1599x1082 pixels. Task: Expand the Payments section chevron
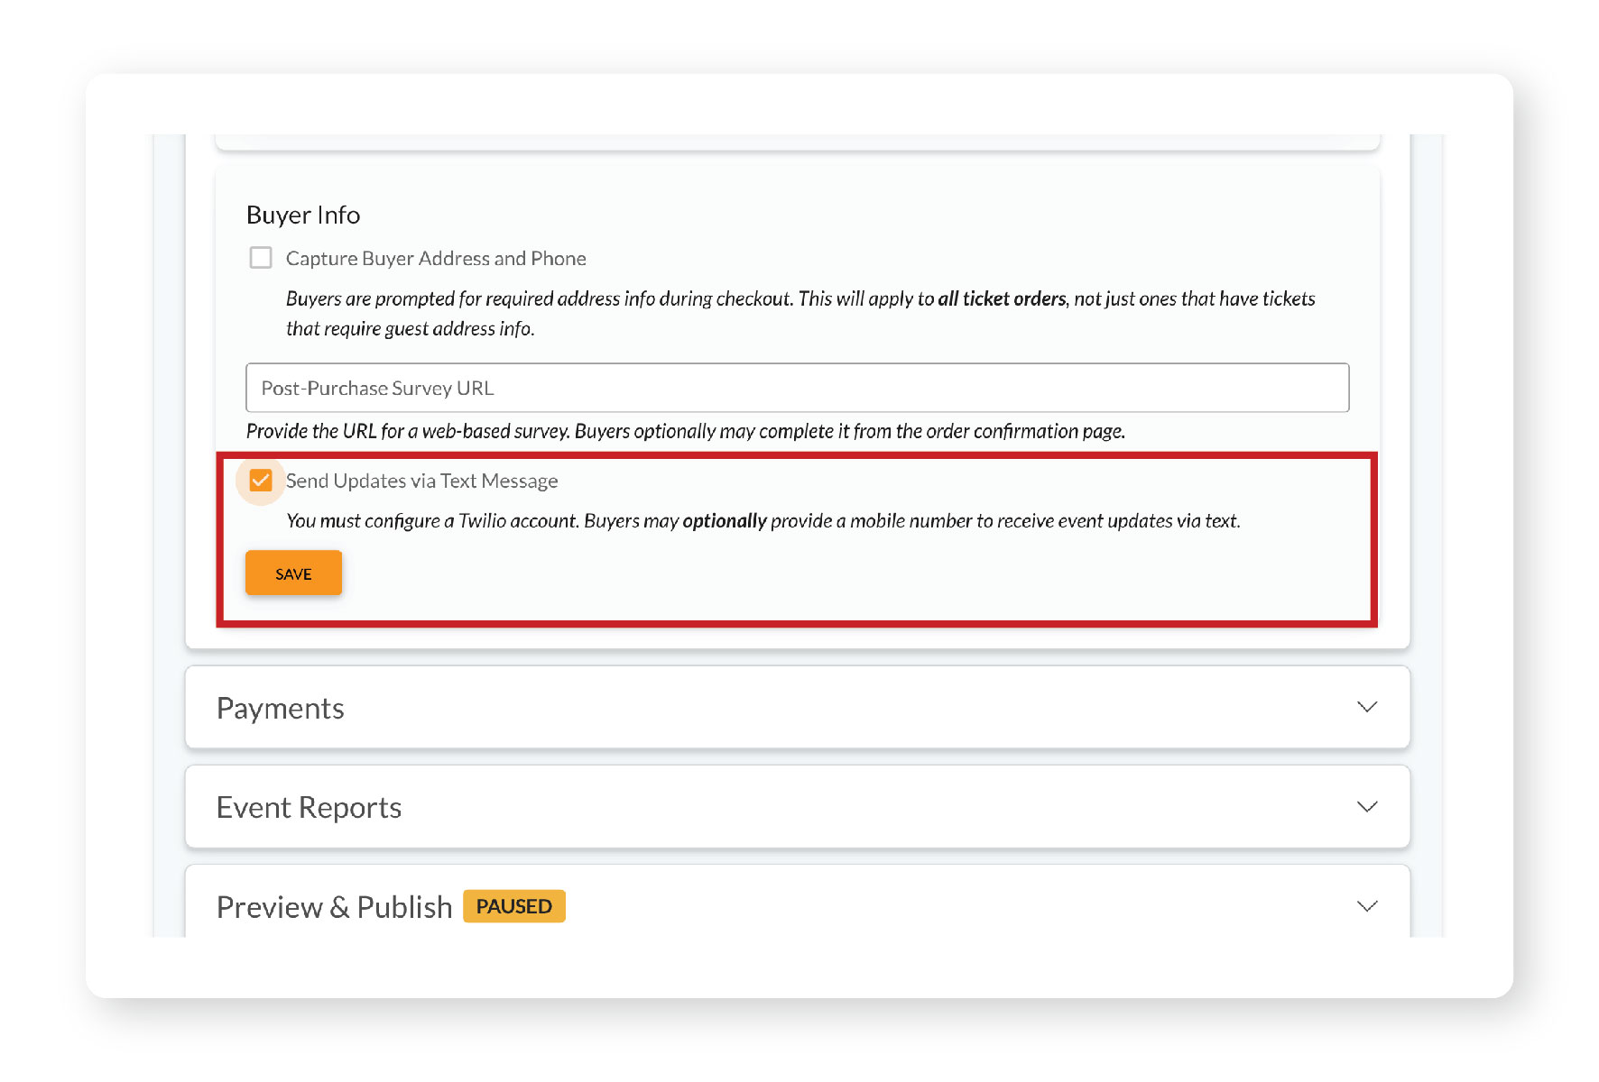(x=1367, y=707)
